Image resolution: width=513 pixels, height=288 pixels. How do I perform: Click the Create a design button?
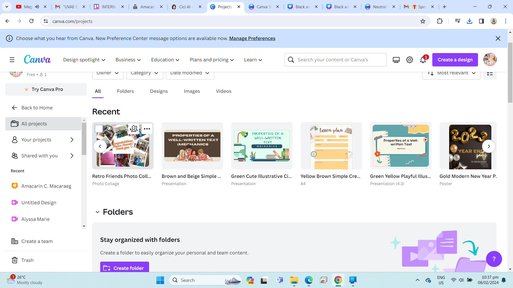coord(455,60)
